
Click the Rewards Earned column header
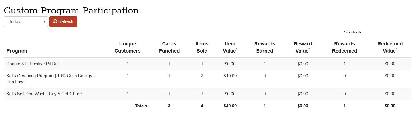pos(265,47)
